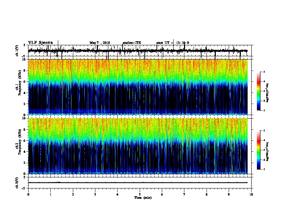The height and width of the screenshot is (218, 283).
Task: Click the time axis tick label '3'
Action: [x=95, y=194]
